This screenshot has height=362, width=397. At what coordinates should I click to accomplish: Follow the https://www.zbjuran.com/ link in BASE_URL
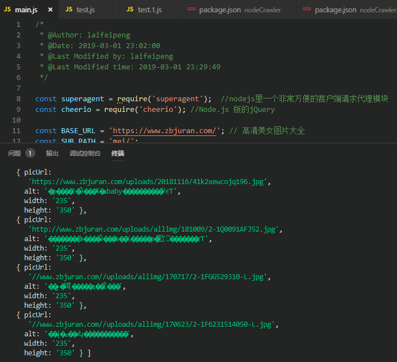click(x=164, y=131)
